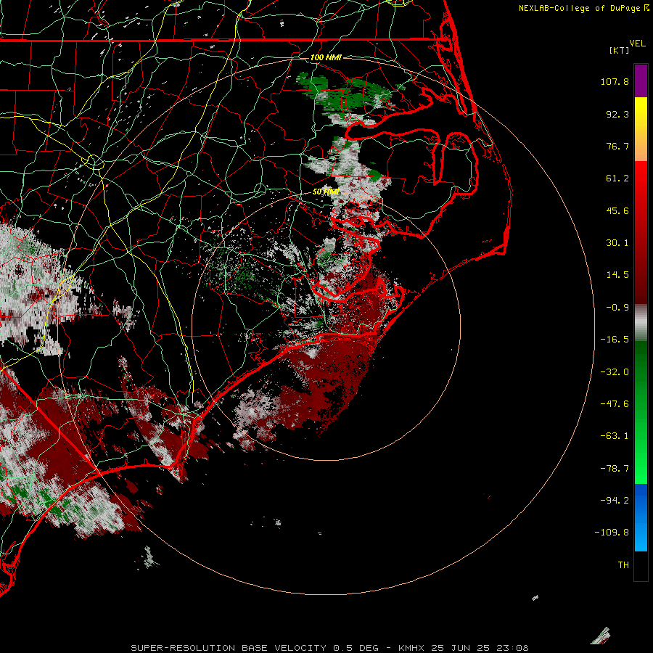
Task: Click the -109.8 value on velocity scale
Action: (x=612, y=533)
